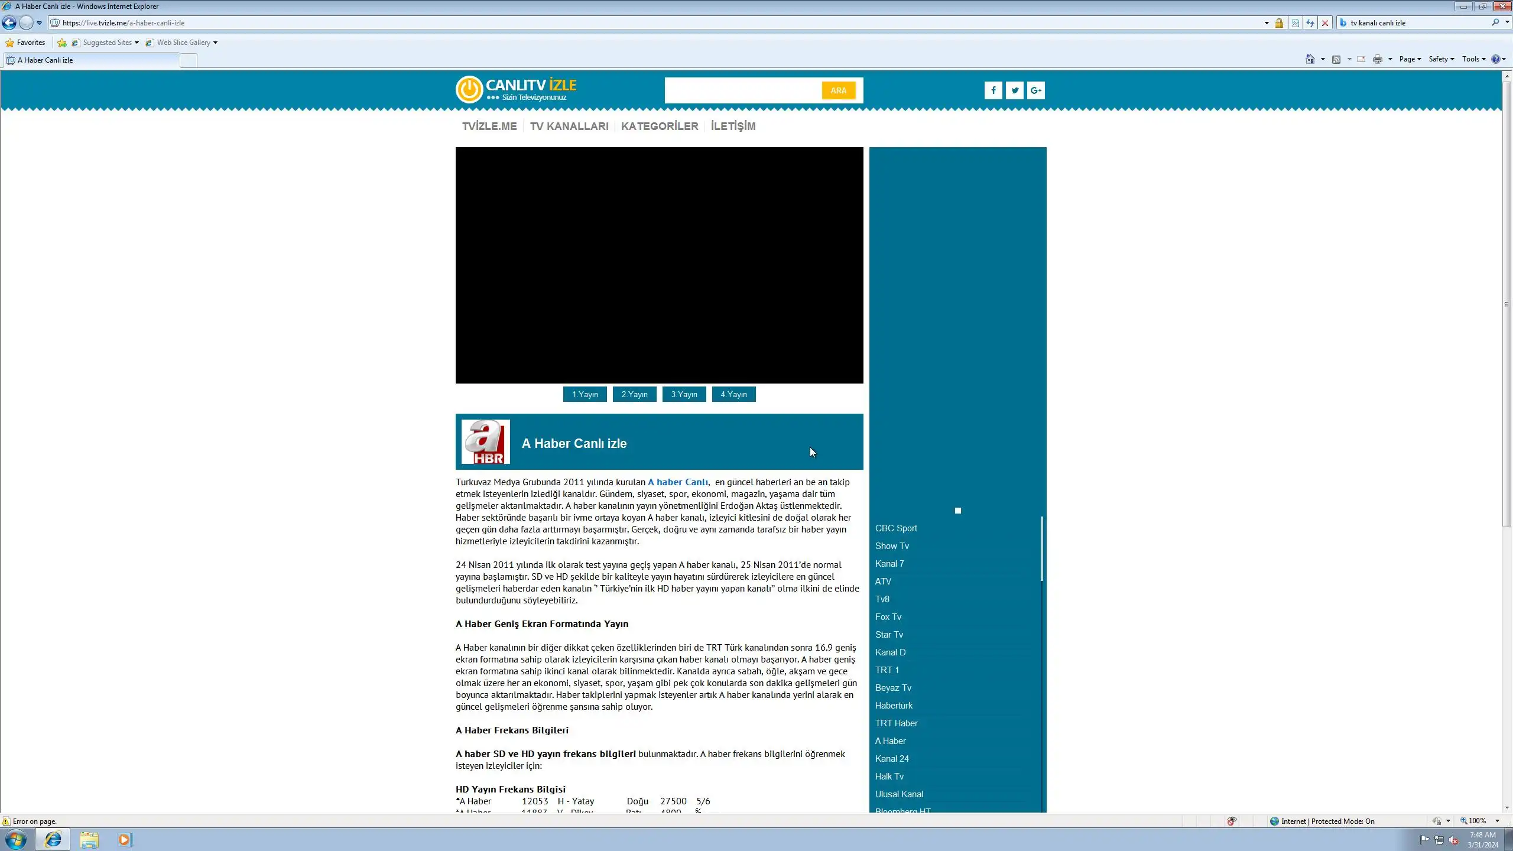The width and height of the screenshot is (1513, 851).
Task: Click the site search input field
Action: point(742,90)
